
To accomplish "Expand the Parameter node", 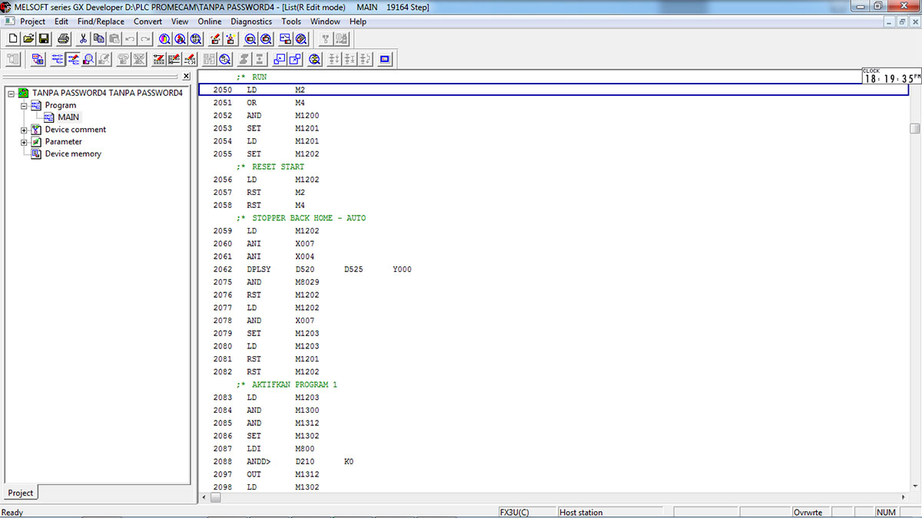I will (24, 142).
